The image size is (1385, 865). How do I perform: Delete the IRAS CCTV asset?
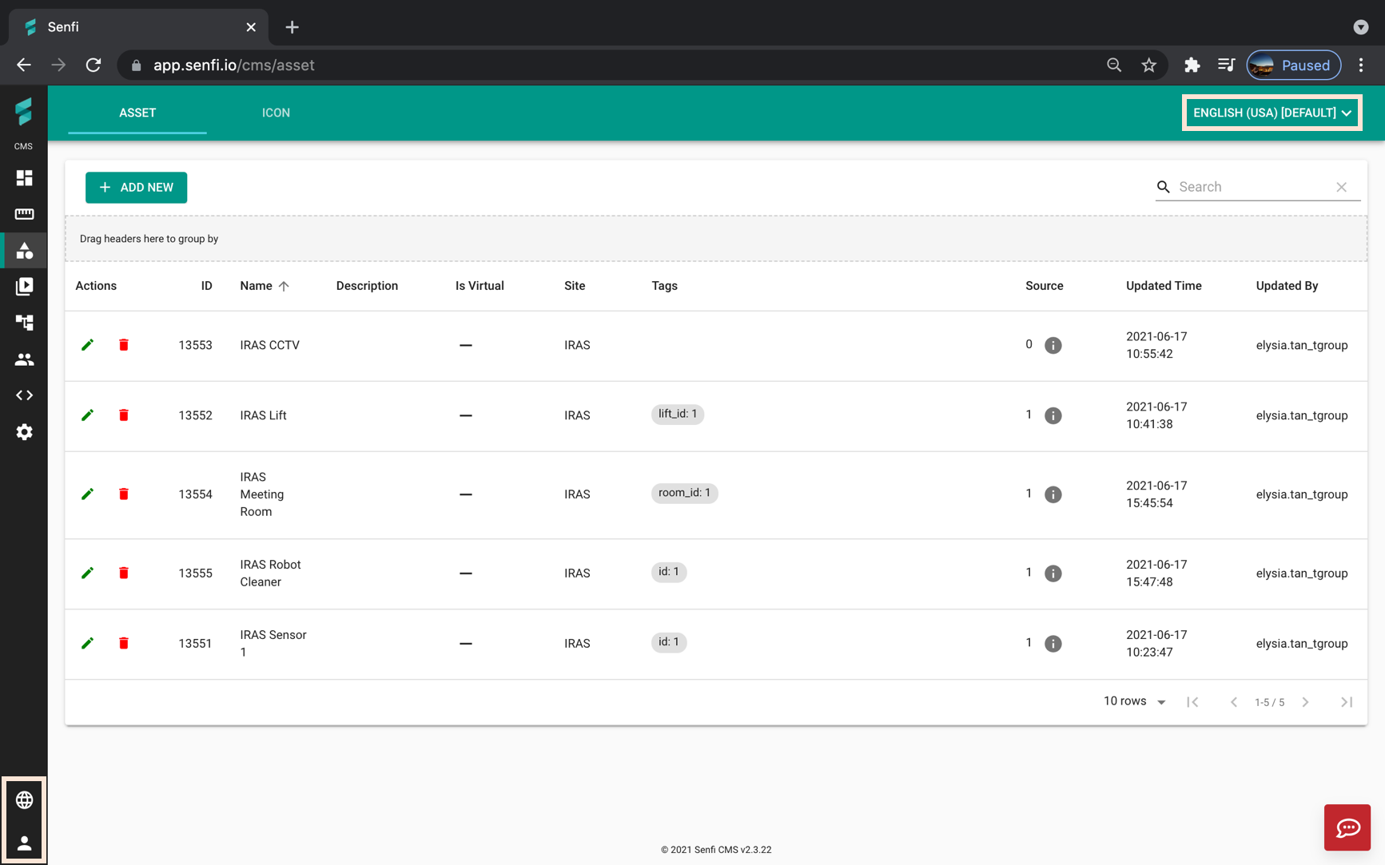pyautogui.click(x=124, y=345)
